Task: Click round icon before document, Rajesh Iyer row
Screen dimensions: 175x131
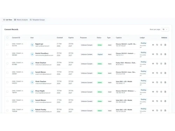Action: (161, 45)
